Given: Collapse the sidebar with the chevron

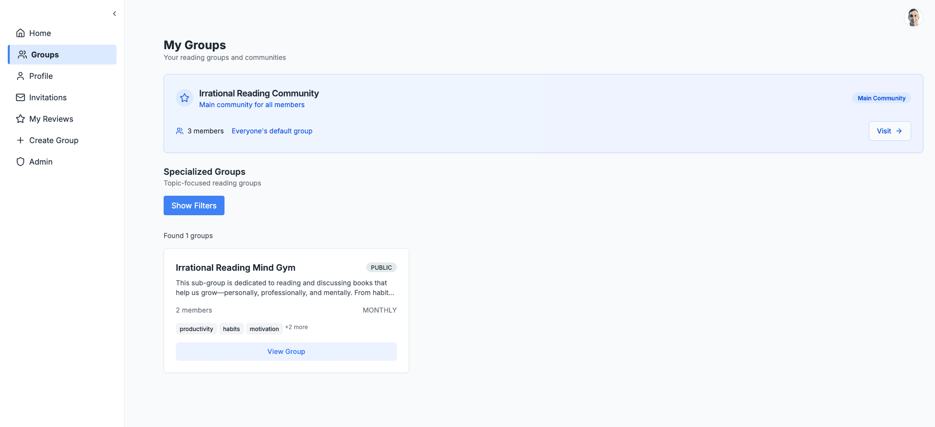Looking at the screenshot, I should 114,14.
